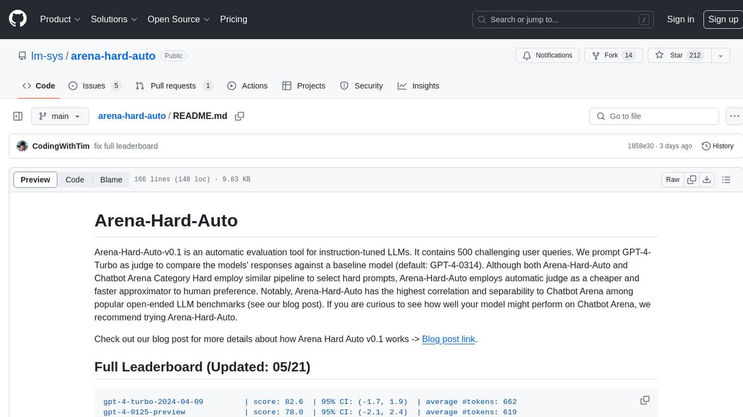
Task: View file History
Action: (717, 146)
